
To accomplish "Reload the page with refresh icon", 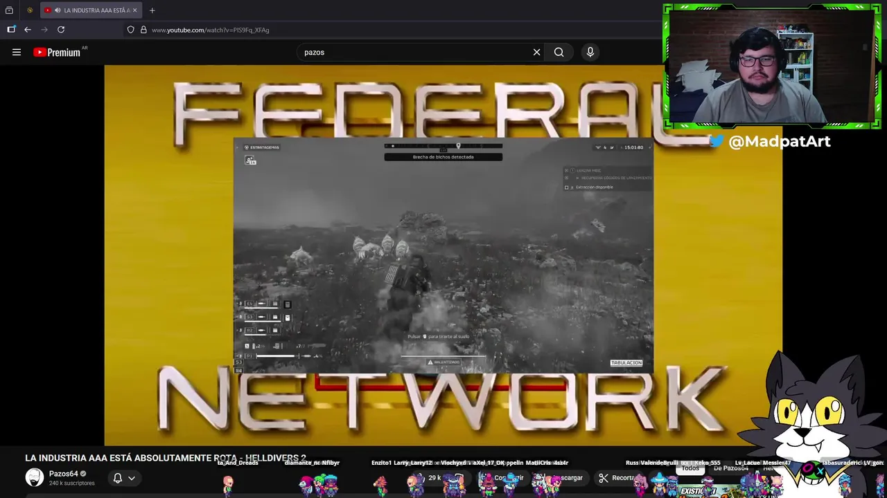I will point(61,30).
